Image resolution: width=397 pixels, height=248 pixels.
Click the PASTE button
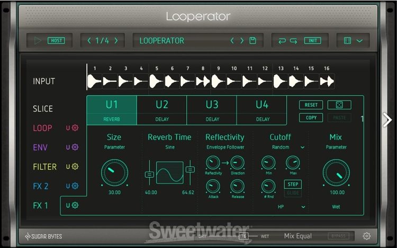pos(339,117)
